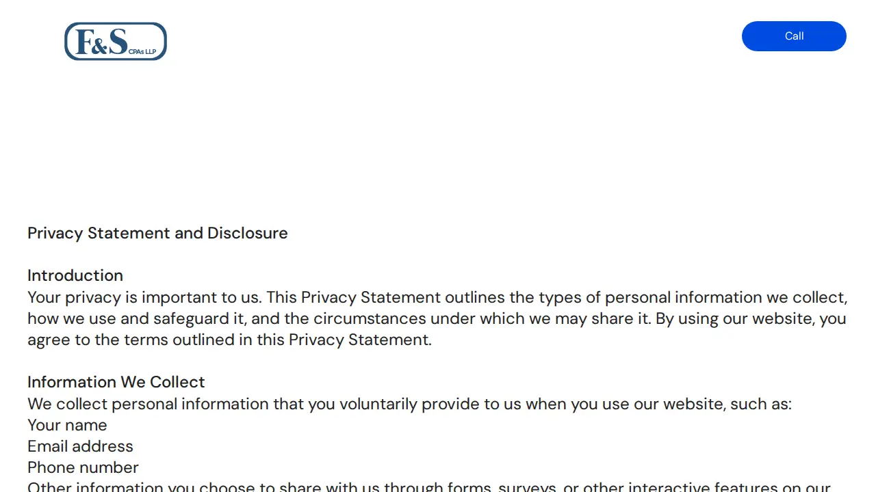Select the 'Privacy Statement and Disclosure' heading

pos(157,233)
